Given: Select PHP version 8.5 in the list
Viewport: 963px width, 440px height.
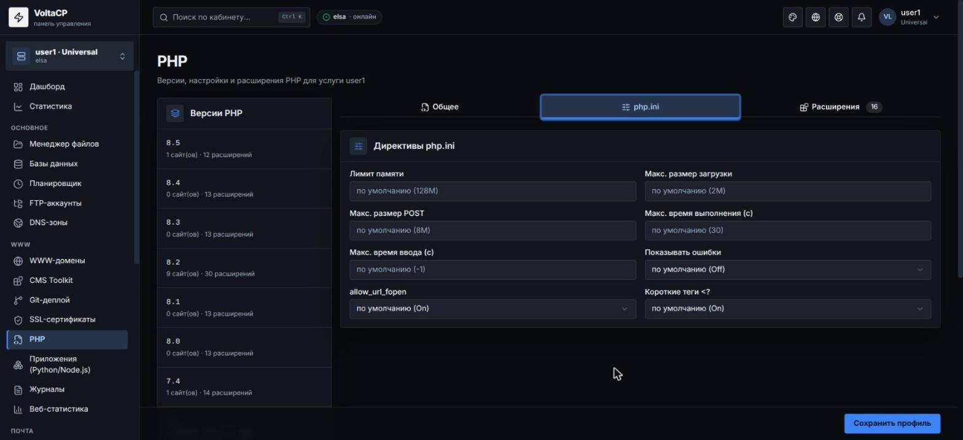Looking at the screenshot, I should pos(244,149).
